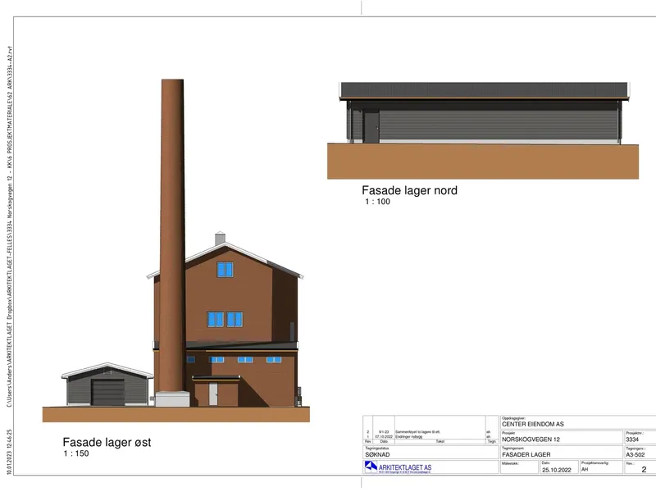Click 'FASADER LAGER' drawing name
Screen dimensions: 656x492
tap(526, 454)
